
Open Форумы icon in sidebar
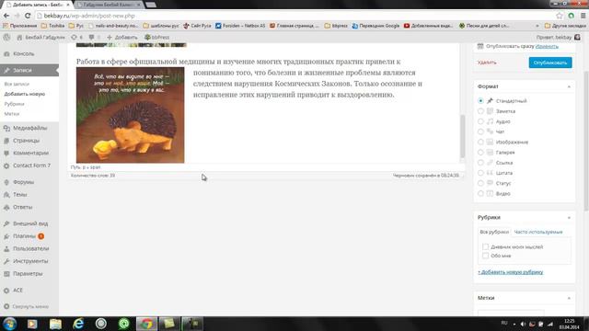click(x=6, y=182)
